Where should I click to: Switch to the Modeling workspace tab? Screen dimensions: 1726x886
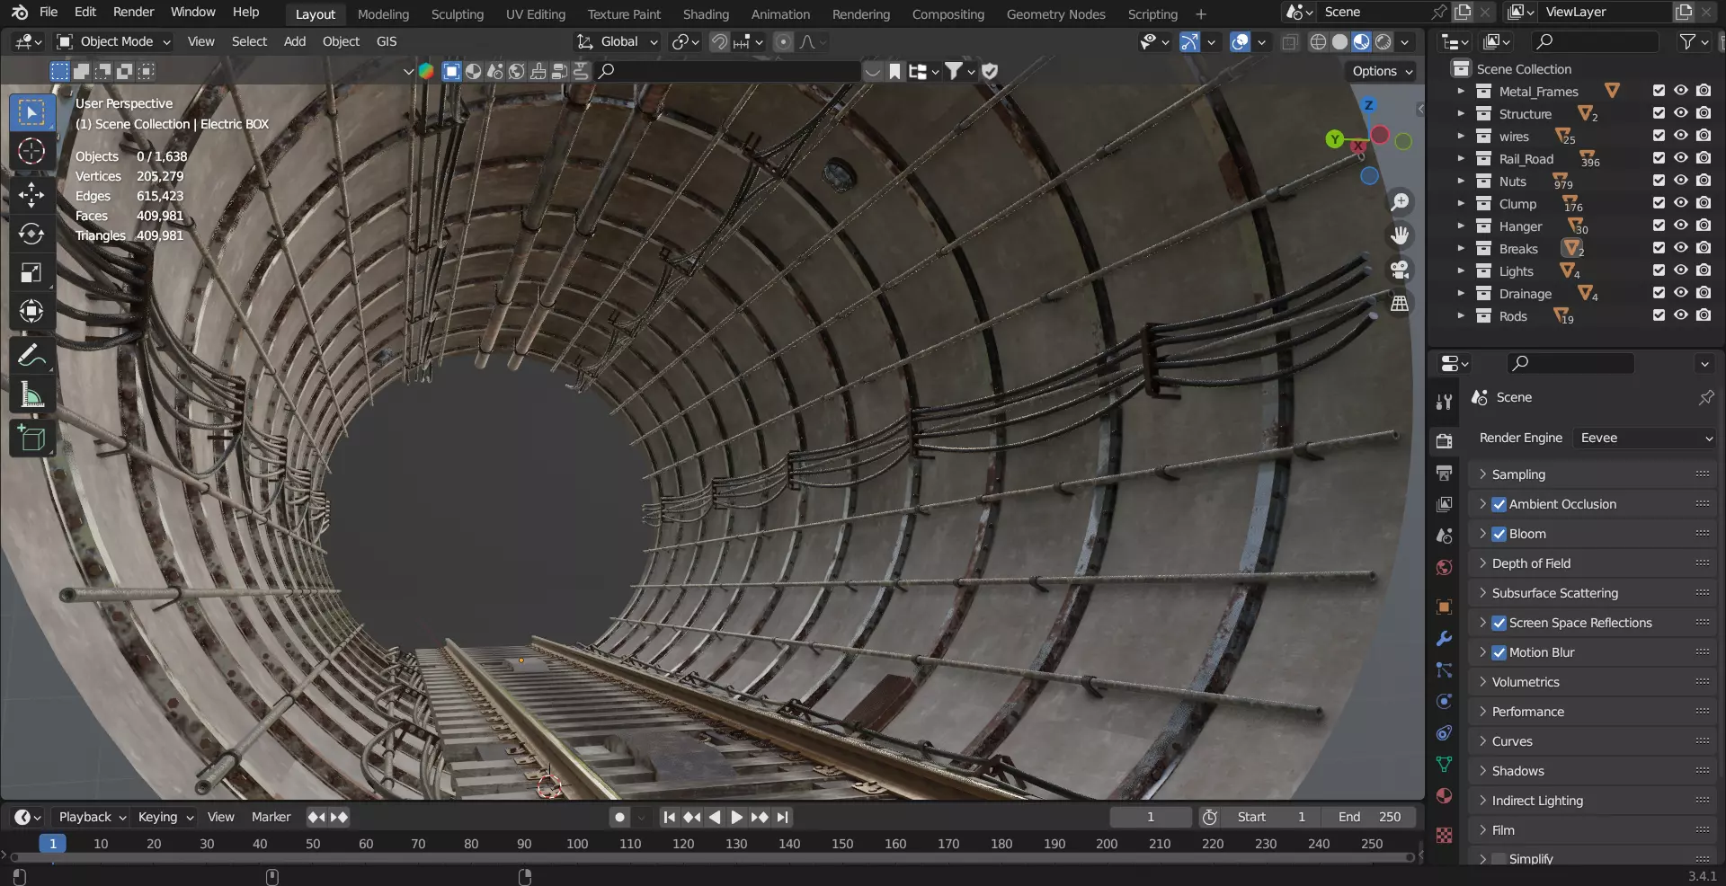click(383, 14)
